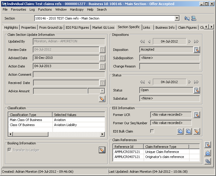Viewport: 216px width, 176px height.
Task: Go to last Dispositions record
Action: [x=196, y=41]
